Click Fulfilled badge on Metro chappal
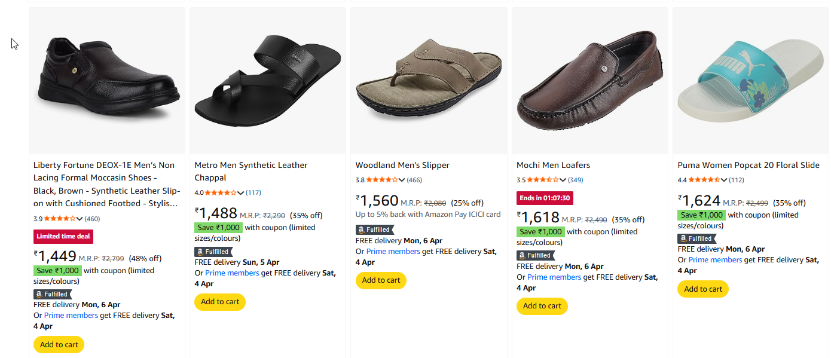This screenshot has width=831, height=358. (x=213, y=252)
